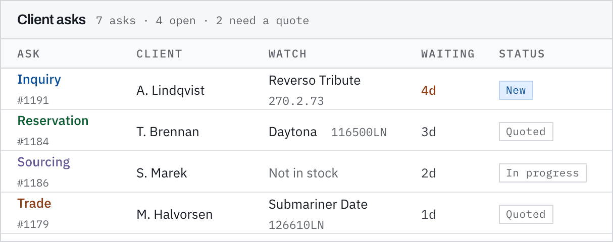Click the Quoted badge for T. Brennan
Image resolution: width=613 pixels, height=242 pixels.
[x=526, y=132]
